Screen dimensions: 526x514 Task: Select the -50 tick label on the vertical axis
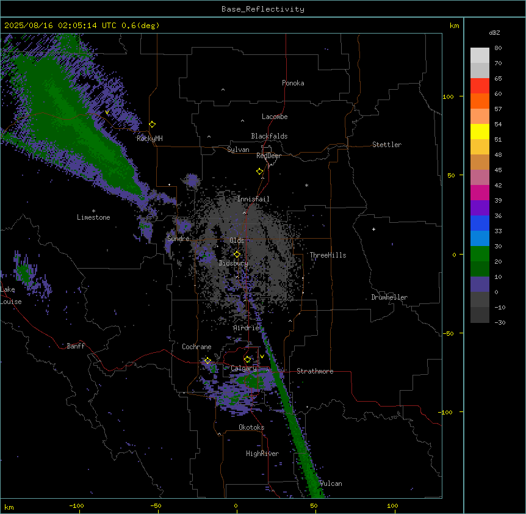(448, 333)
